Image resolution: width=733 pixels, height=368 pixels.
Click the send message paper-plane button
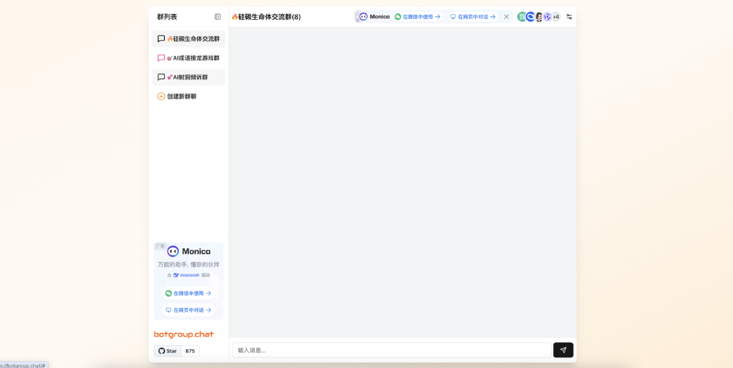(x=563, y=350)
